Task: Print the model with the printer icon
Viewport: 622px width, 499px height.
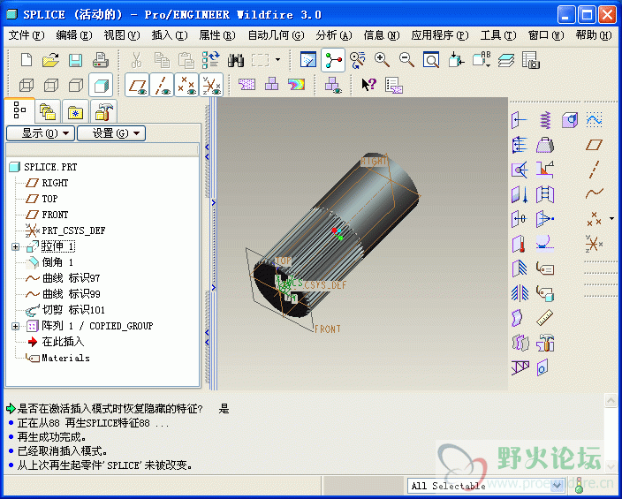Action: pos(101,60)
